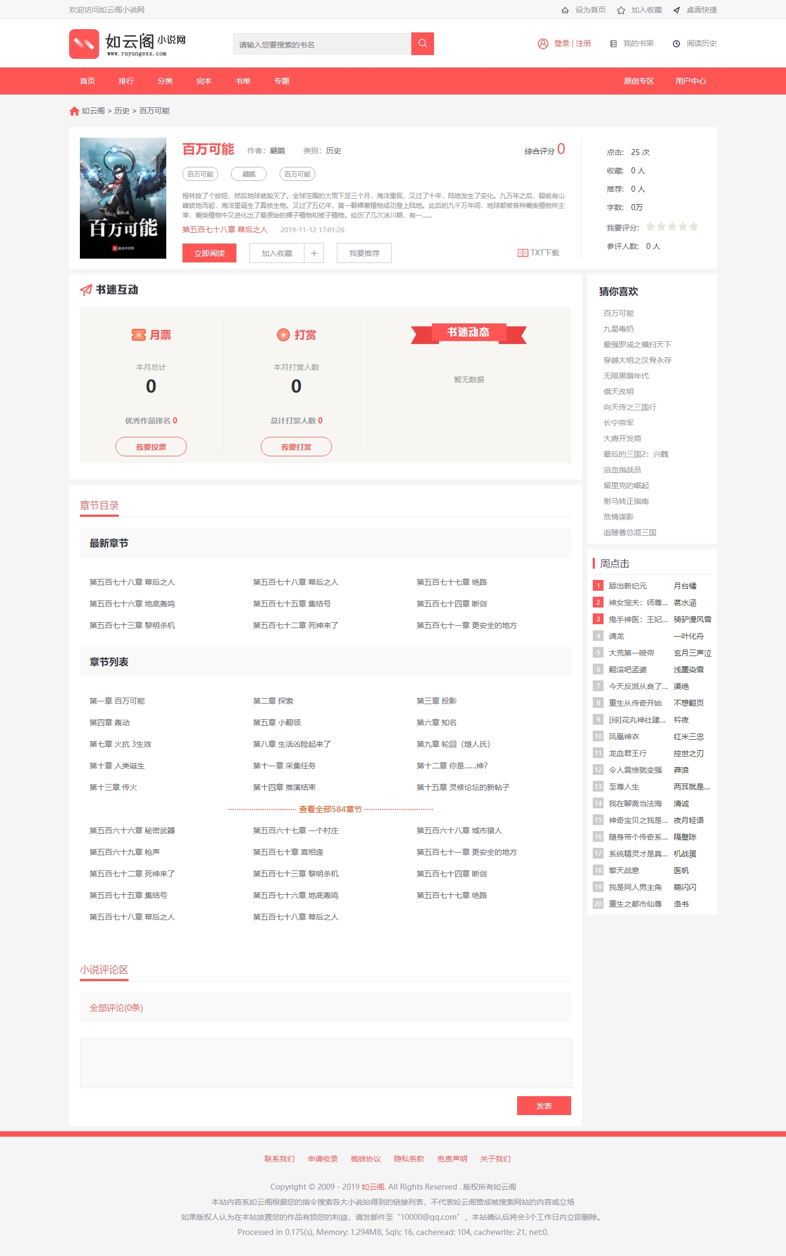This screenshot has width=786, height=1256.
Task: Click the paper plane icon for 桌面快捷
Action: click(x=676, y=10)
